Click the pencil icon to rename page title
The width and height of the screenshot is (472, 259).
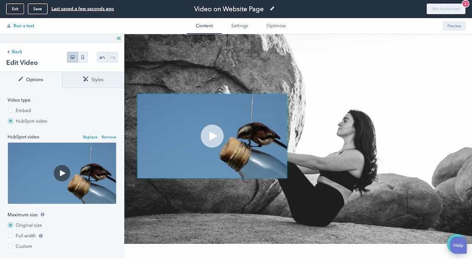[272, 9]
